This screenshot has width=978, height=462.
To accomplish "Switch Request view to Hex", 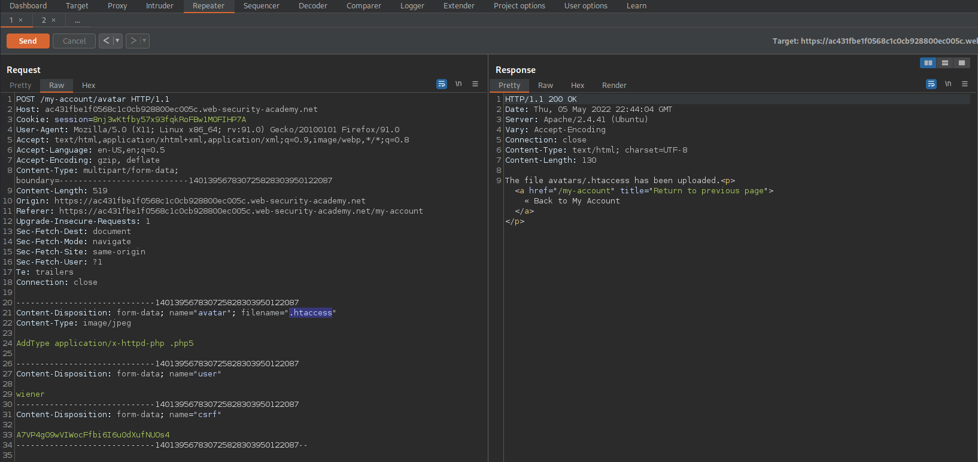I will 89,86.
